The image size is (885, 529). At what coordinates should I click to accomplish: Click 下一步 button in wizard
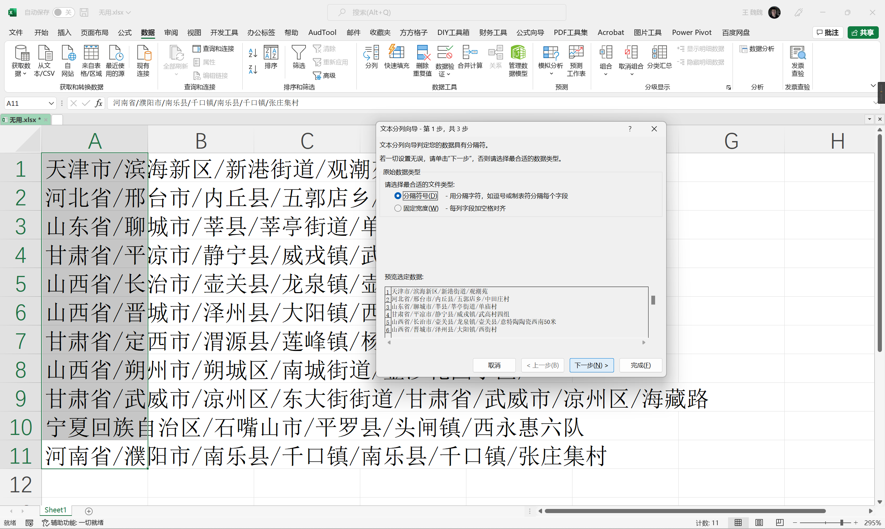pyautogui.click(x=591, y=365)
